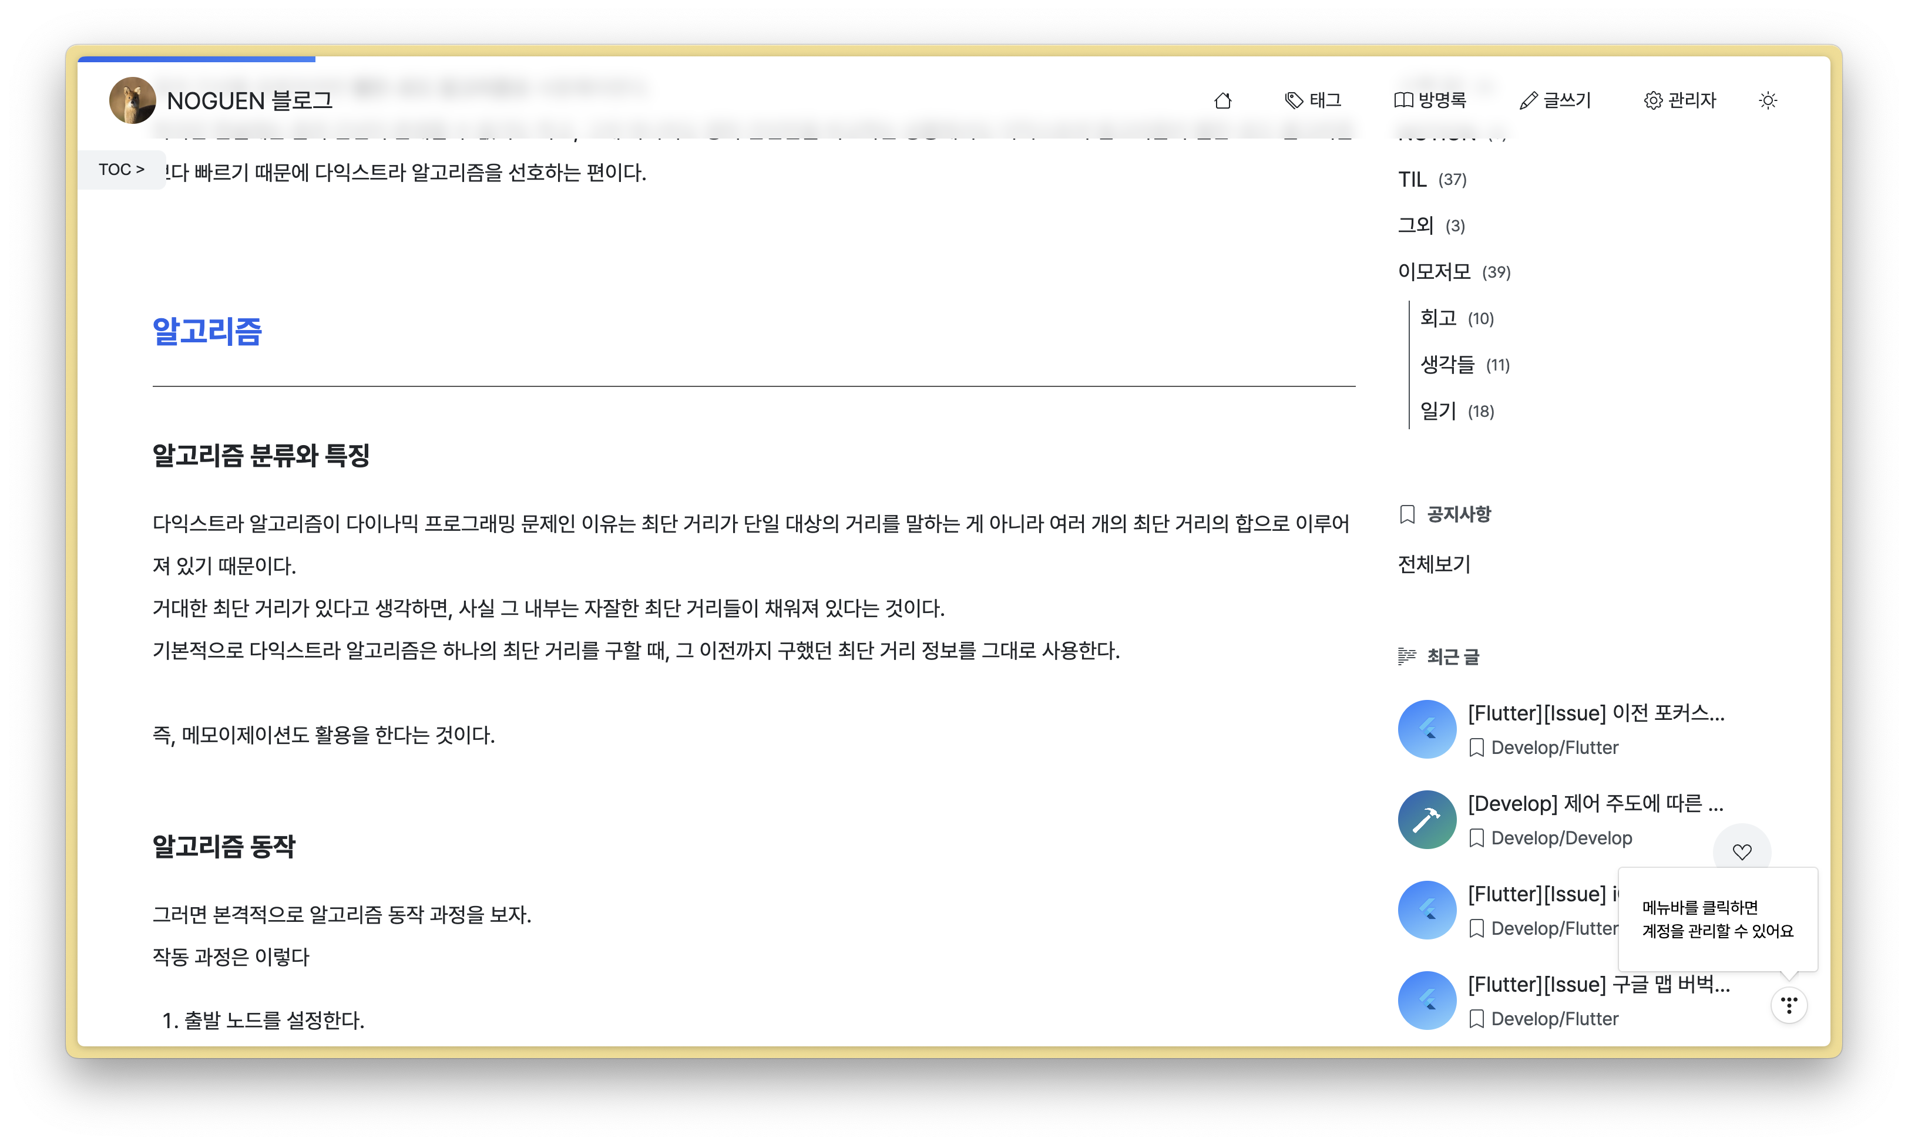Expand the TOC panel
The image size is (1908, 1145).
tap(121, 169)
